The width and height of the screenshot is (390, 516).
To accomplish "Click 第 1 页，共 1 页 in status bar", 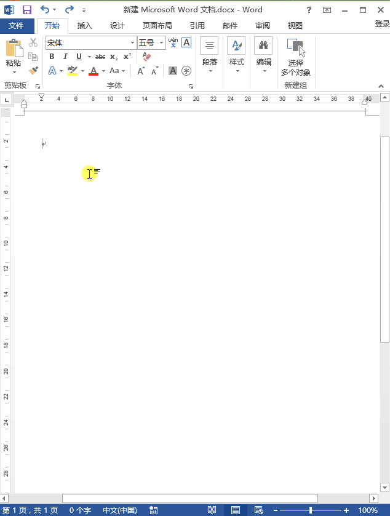I will pos(30,510).
